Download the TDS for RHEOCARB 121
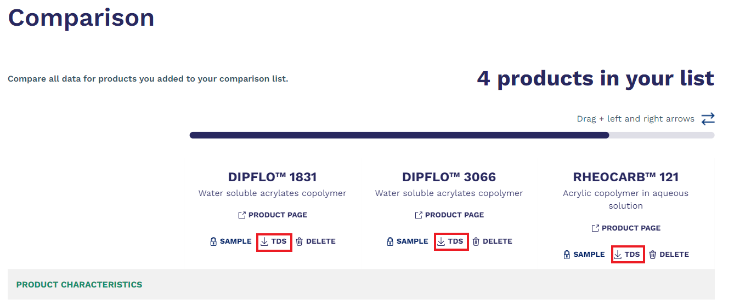The height and width of the screenshot is (305, 734). (x=627, y=255)
